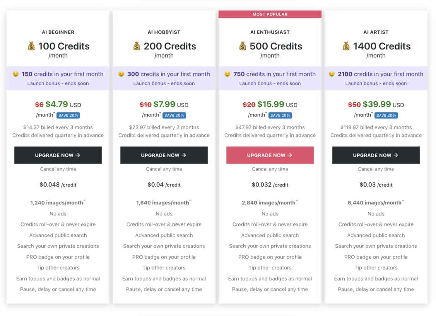
Task: Click SAVE 20% badge under $15.99 price
Action: [280, 115]
